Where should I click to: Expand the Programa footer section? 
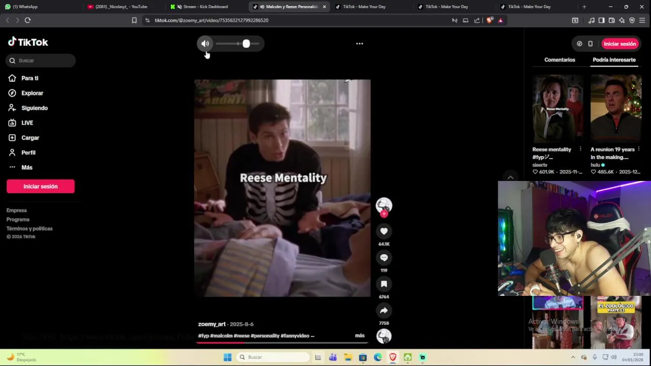click(18, 220)
